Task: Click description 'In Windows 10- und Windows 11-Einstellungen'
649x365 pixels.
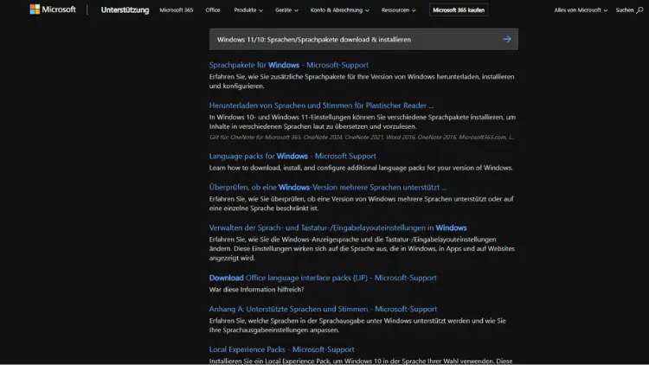Action: (363, 122)
